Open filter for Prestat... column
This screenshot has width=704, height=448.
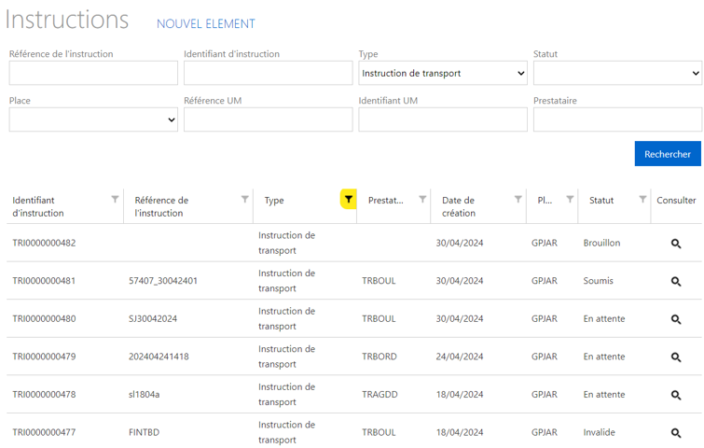click(x=422, y=199)
